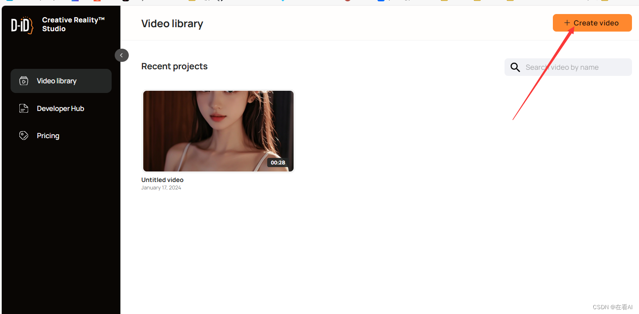
Task: Open the Untitled video thumbnail
Action: [218, 131]
